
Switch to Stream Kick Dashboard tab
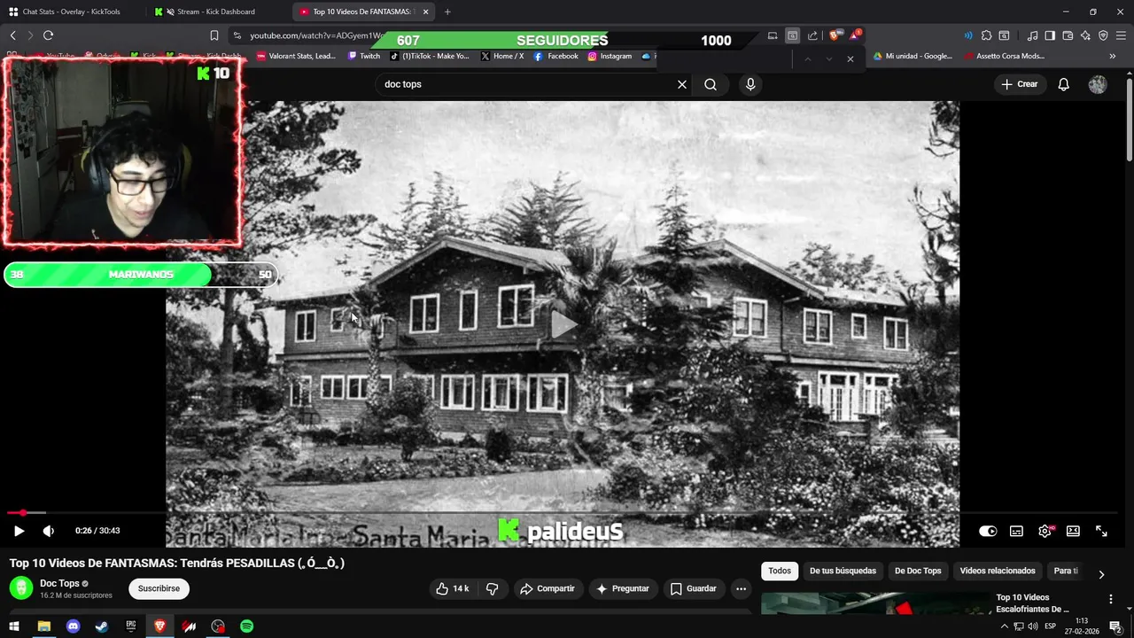215,12
